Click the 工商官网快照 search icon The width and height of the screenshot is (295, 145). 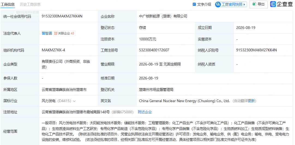point(218,5)
